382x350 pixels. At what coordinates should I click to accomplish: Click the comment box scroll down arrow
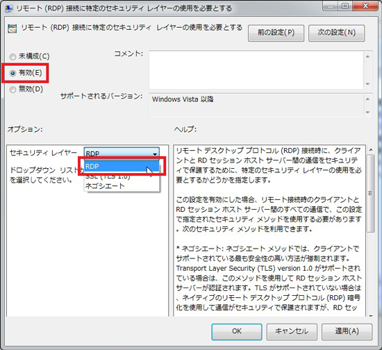(x=367, y=84)
